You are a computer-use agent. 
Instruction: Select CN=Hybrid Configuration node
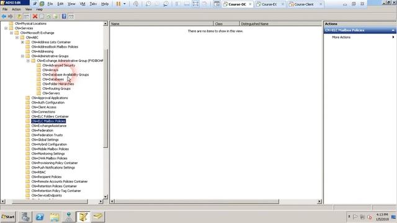coord(49,144)
